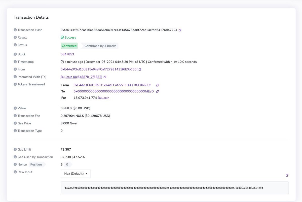Click the Confirmed status badge
The image size is (302, 202).
69,46
